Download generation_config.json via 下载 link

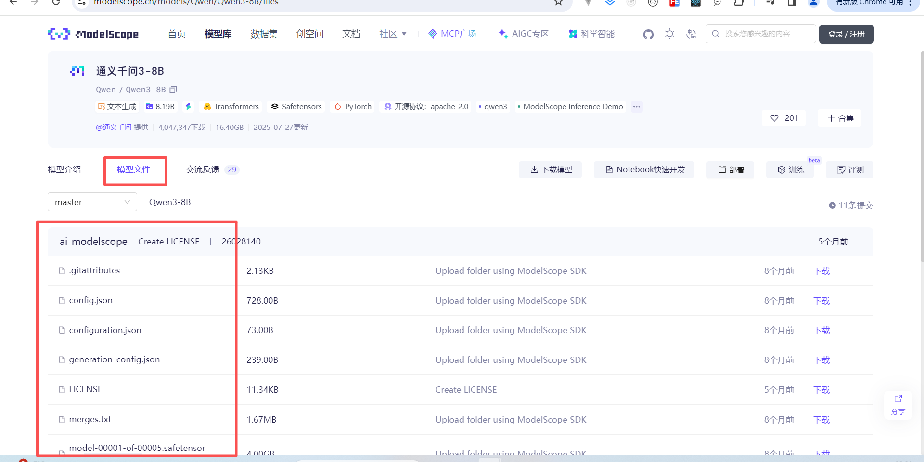coord(821,360)
